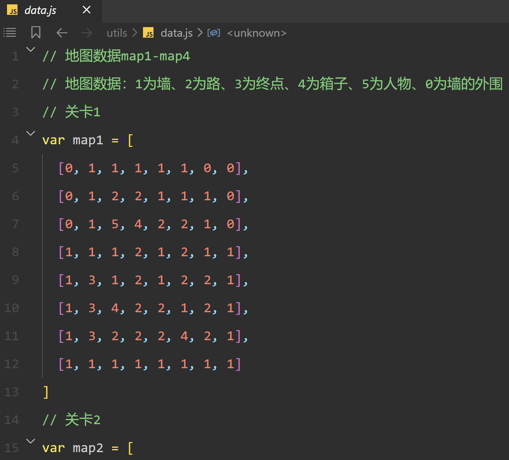The image size is (509, 460).
Task: Click the forward navigation arrow
Action: pos(87,32)
